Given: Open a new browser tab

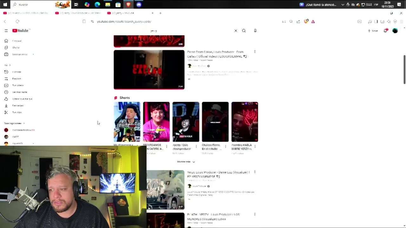Looking at the screenshot, I should coord(160,13).
